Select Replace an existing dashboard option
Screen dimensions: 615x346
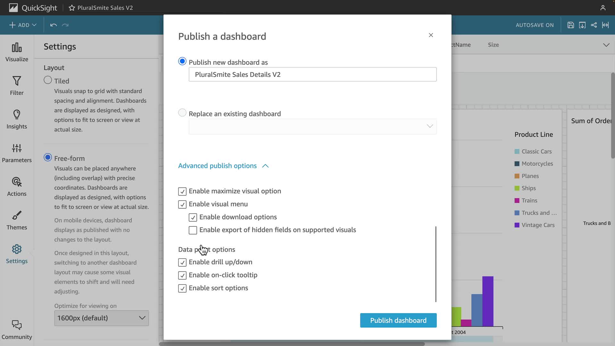[182, 113]
